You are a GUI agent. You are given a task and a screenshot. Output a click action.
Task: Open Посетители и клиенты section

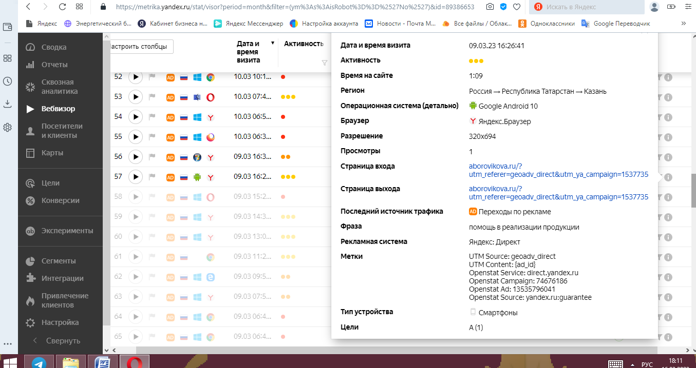(61, 131)
